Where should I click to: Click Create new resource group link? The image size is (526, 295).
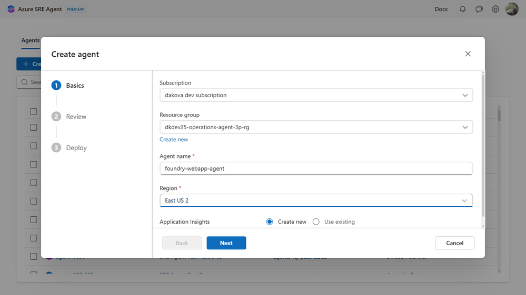click(174, 140)
